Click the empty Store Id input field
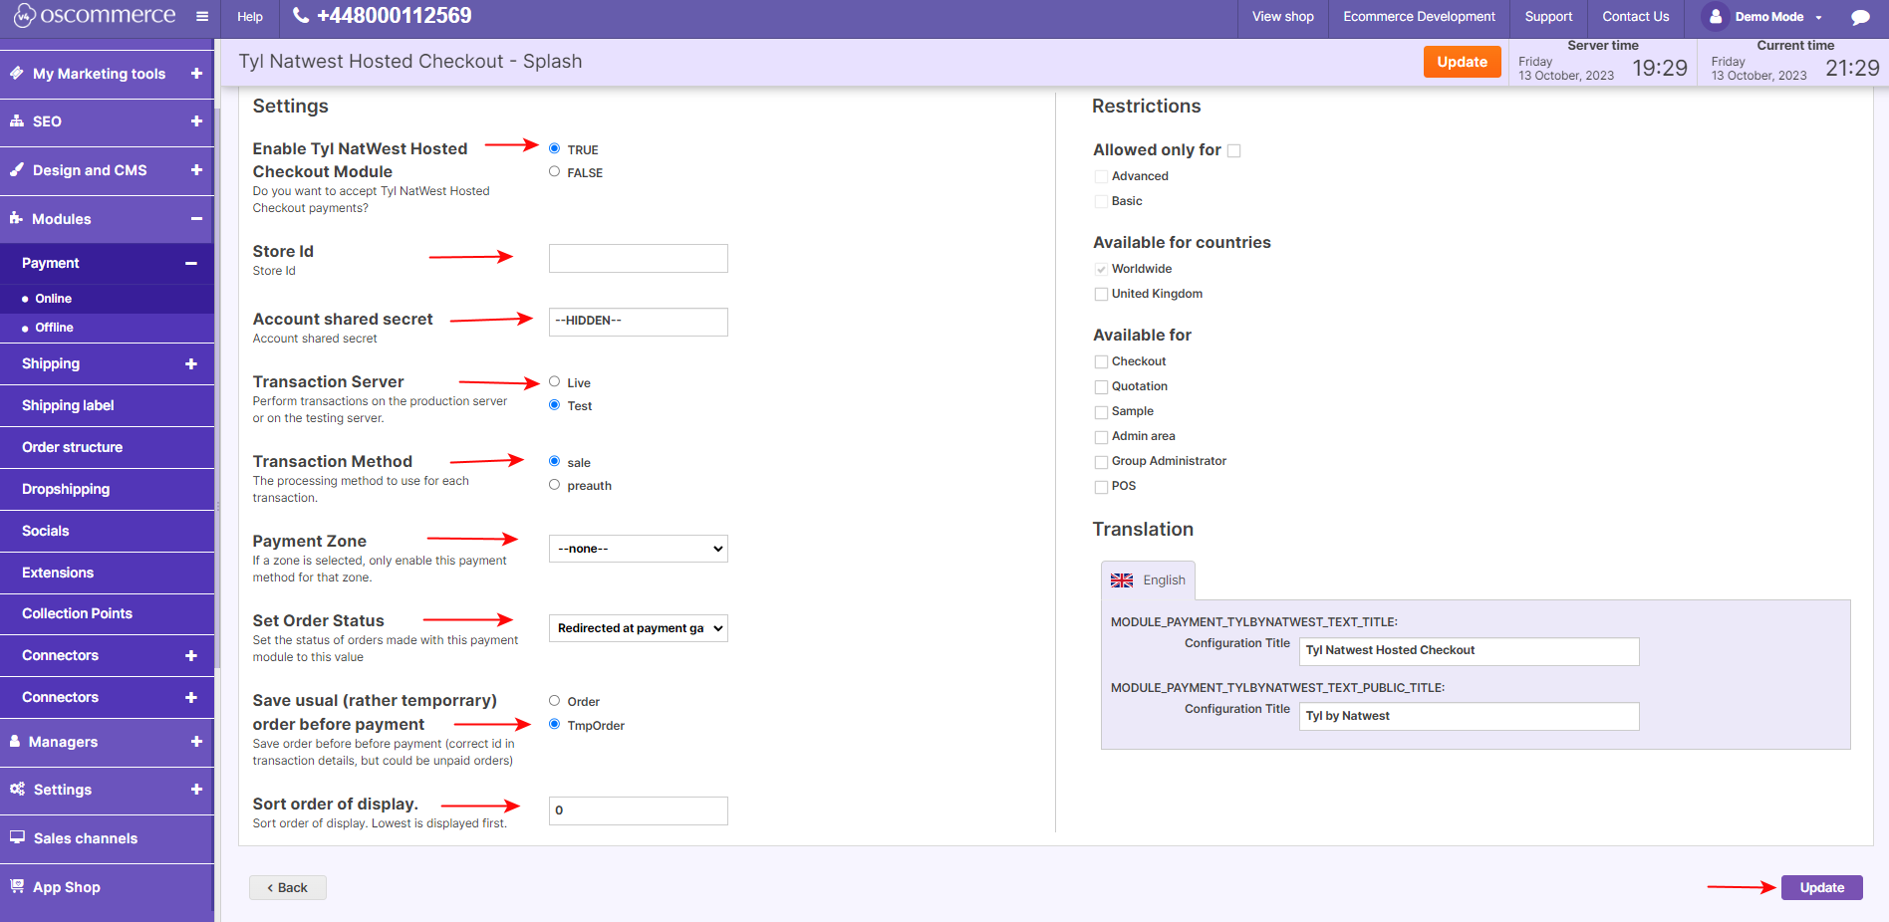 coord(638,257)
